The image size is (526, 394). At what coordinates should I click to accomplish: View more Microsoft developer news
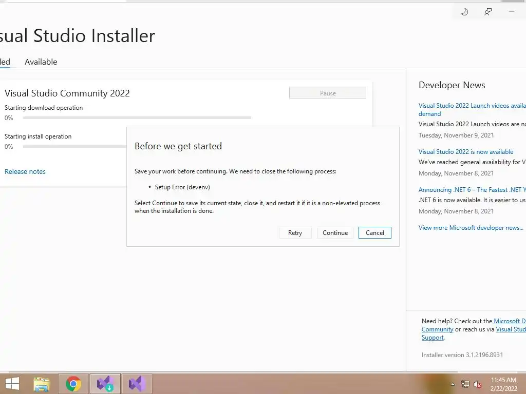click(471, 228)
